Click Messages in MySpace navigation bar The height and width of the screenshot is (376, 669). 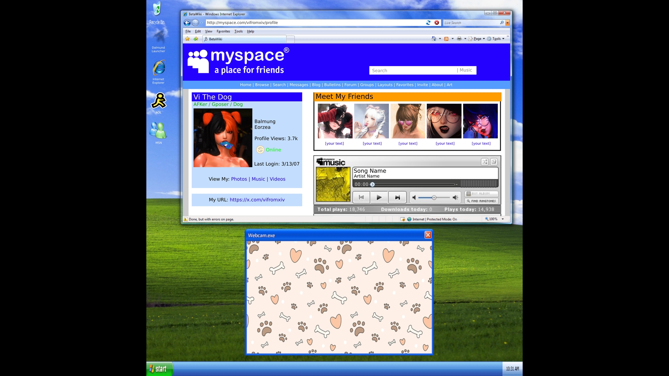(x=299, y=85)
